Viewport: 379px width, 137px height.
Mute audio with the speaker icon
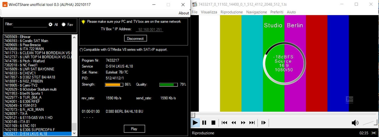pos(355,123)
